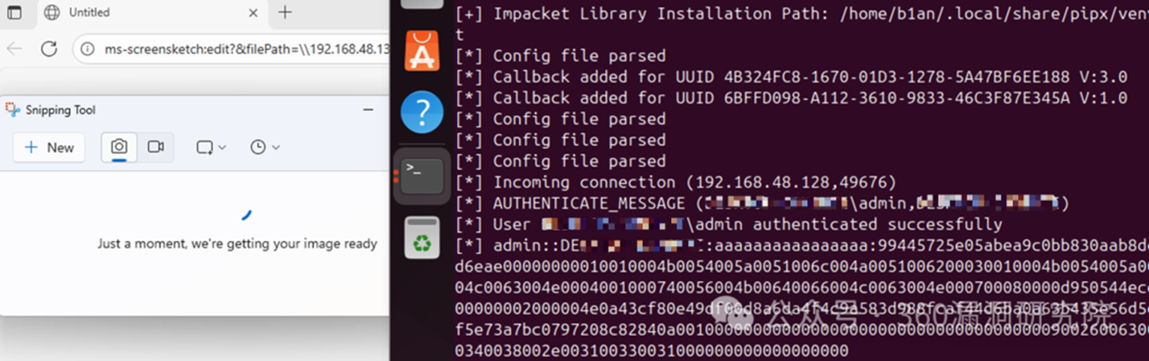Go back in the browser

pyautogui.click(x=14, y=48)
